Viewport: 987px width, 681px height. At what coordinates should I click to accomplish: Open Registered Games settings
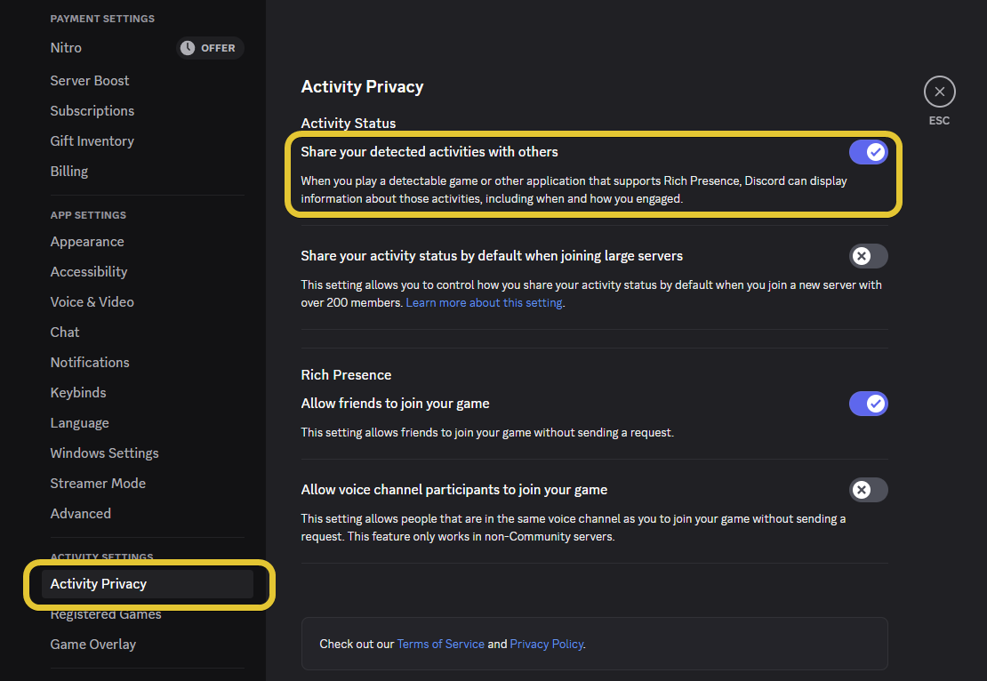[x=106, y=614]
